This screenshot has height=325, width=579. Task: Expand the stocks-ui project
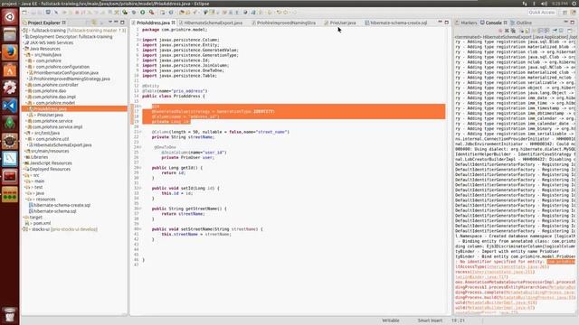[x=23, y=229]
